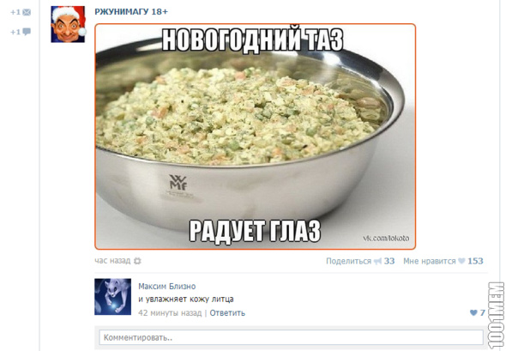Click the comment like count 7
506x351 pixels.
482,312
